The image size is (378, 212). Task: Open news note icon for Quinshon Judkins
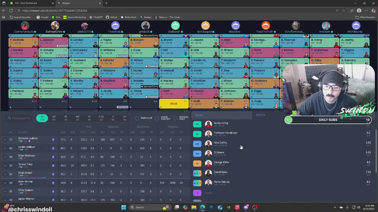(x=53, y=140)
